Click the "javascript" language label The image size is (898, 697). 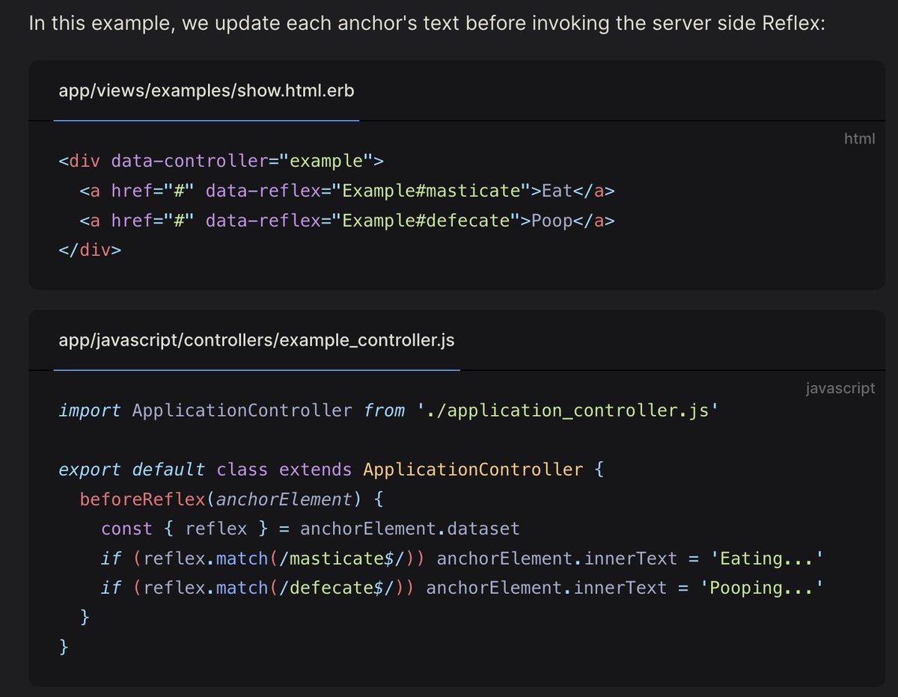click(840, 389)
